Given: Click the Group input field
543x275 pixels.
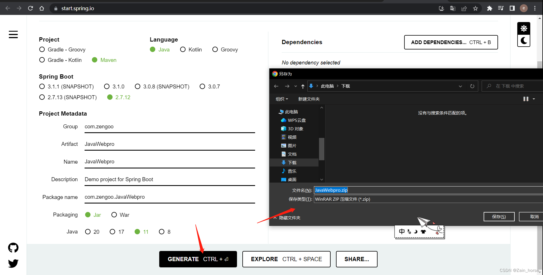Looking at the screenshot, I should point(170,127).
